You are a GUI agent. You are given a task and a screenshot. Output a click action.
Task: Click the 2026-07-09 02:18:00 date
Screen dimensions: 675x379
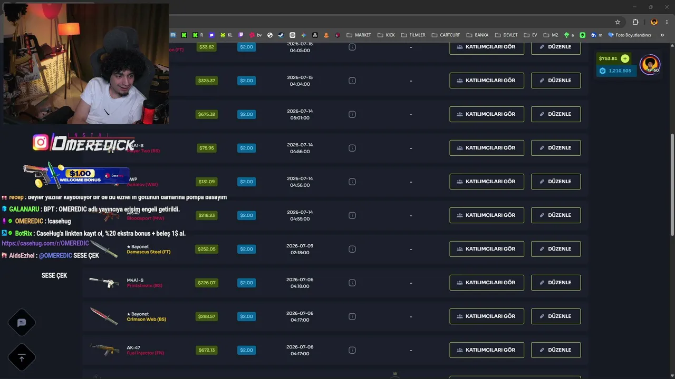pyautogui.click(x=300, y=249)
